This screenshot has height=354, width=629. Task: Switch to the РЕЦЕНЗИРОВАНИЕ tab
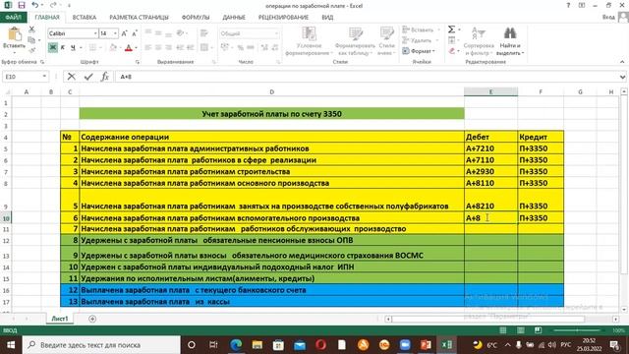tap(283, 18)
